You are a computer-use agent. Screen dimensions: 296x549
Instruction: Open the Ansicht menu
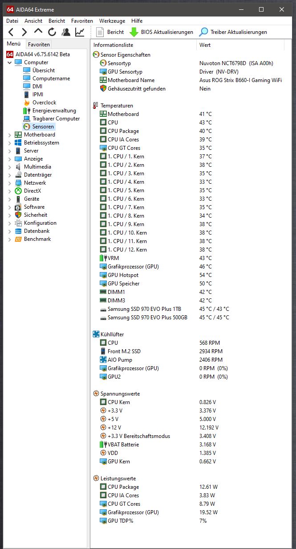[x=33, y=21]
